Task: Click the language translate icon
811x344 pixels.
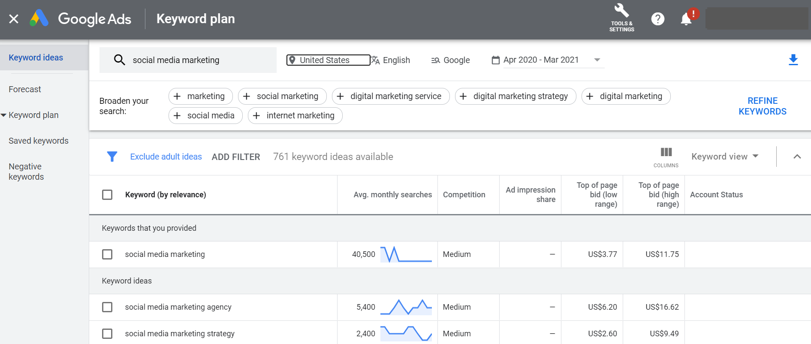Action: coord(375,60)
